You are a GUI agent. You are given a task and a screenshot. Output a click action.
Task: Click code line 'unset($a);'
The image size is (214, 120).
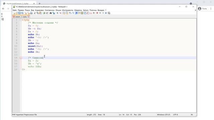(35, 46)
